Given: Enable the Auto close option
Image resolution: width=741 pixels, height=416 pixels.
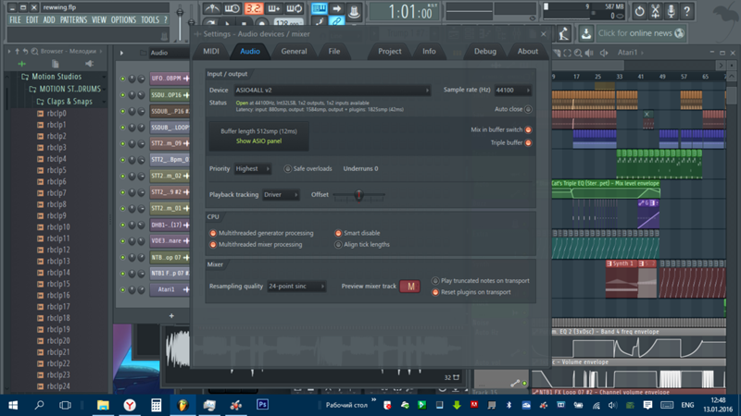Looking at the screenshot, I should pyautogui.click(x=528, y=109).
